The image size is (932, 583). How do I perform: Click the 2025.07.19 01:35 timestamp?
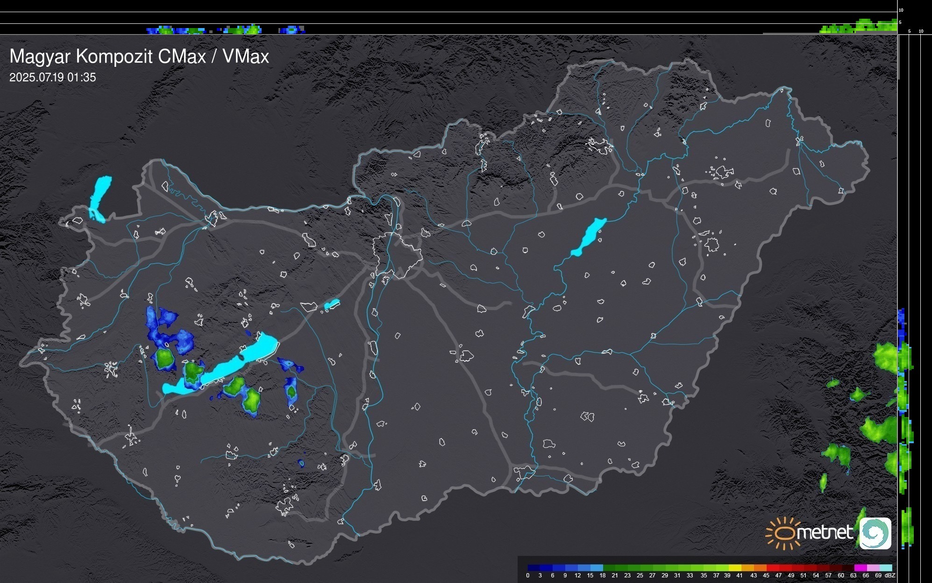52,77
